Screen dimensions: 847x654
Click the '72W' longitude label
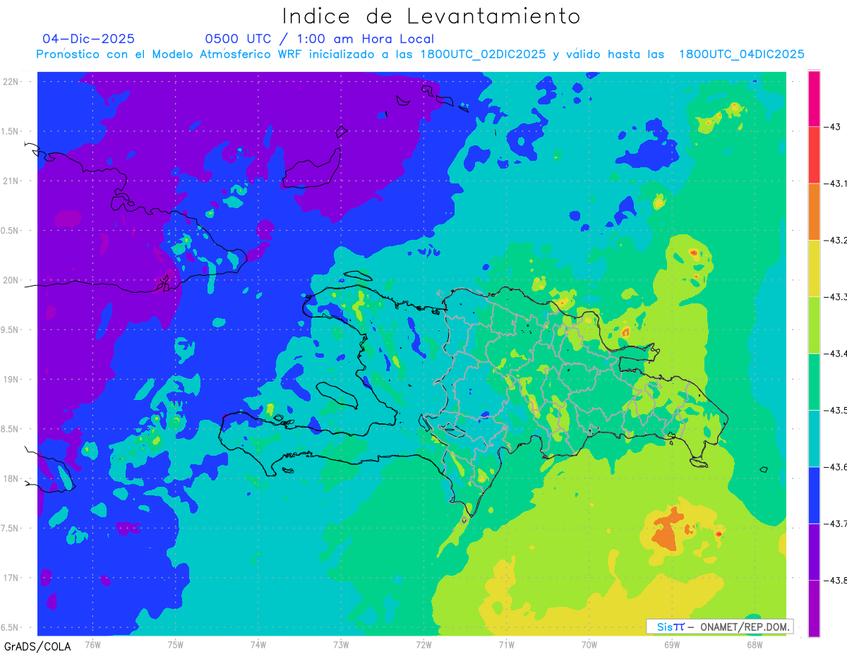pos(424,644)
